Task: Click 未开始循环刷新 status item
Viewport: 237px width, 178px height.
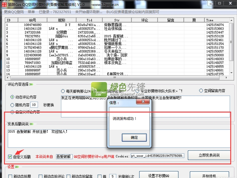Action: pos(89,12)
